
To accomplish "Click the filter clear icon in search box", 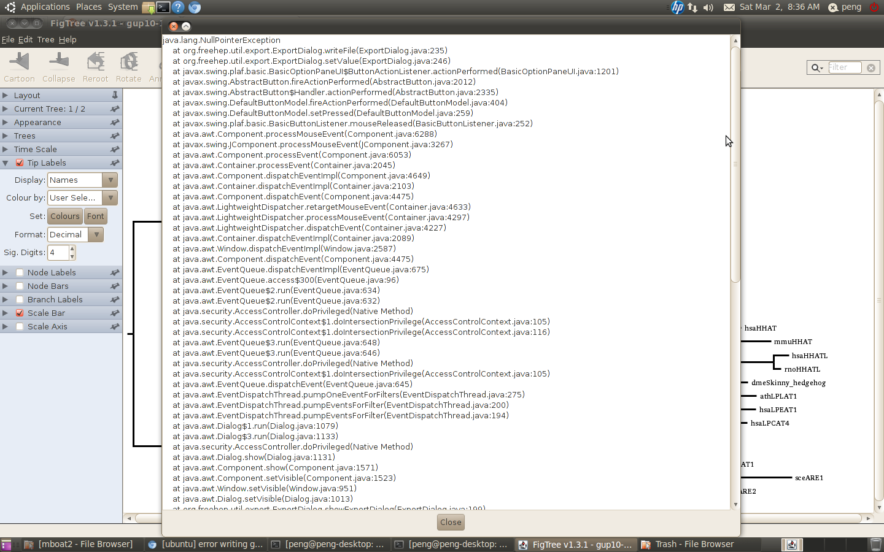I will (870, 67).
